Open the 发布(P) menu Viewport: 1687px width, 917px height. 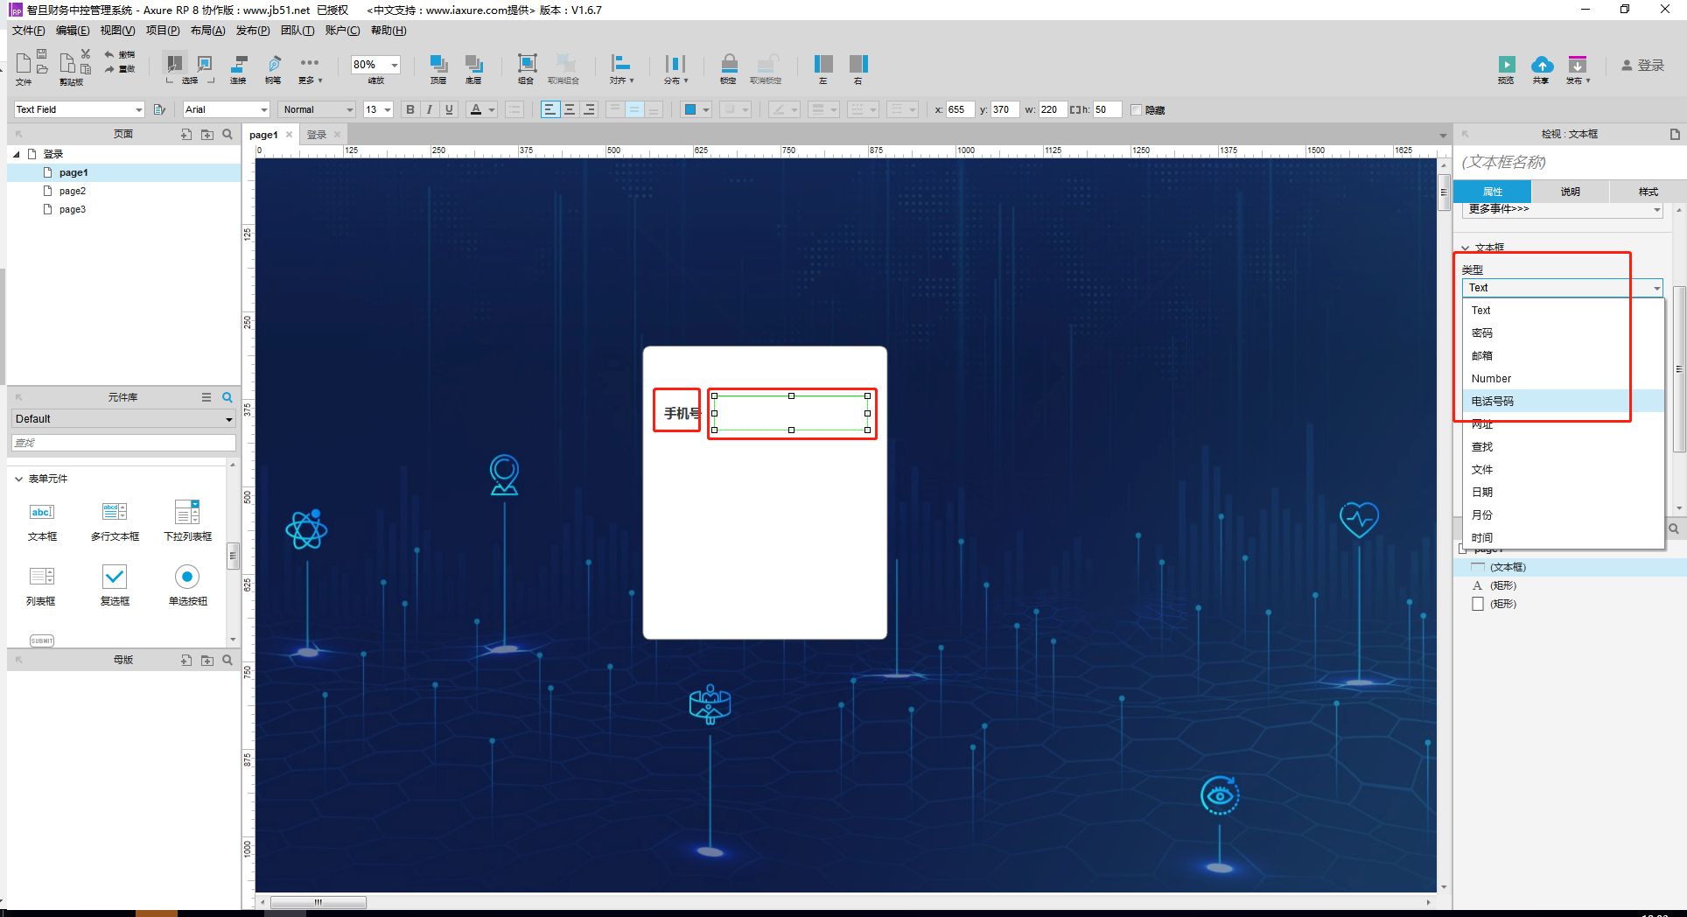pyautogui.click(x=252, y=31)
